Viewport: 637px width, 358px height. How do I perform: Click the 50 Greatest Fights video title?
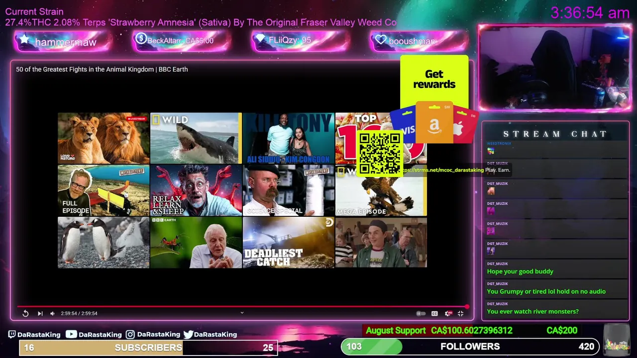102,69
